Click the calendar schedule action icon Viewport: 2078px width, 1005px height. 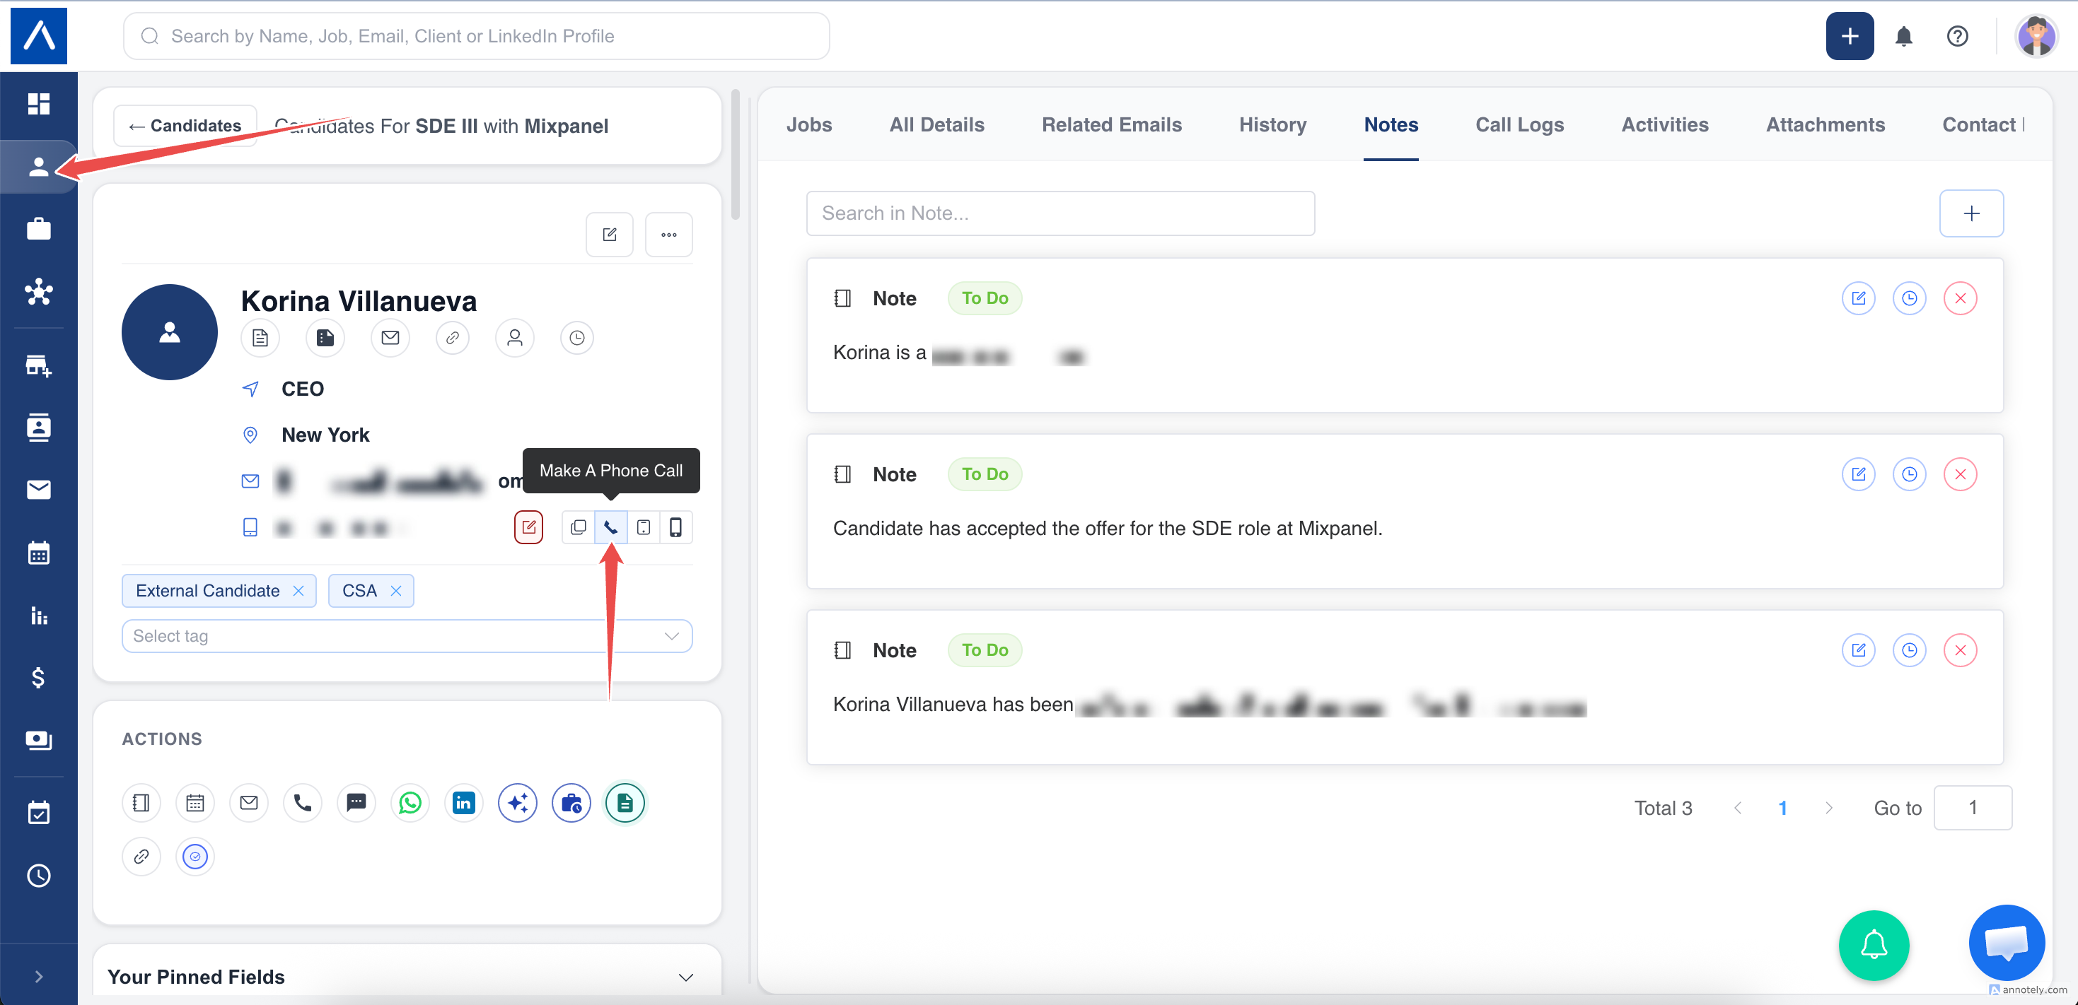[195, 803]
